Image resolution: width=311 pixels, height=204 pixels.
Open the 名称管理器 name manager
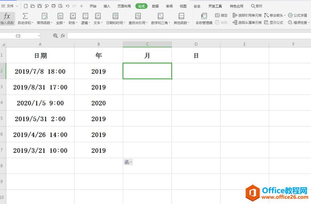pos(204,19)
